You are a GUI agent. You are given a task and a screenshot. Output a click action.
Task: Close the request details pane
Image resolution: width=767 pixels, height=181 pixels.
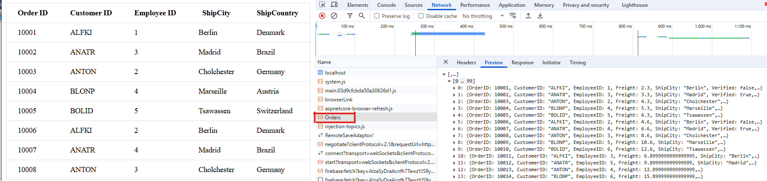pyautogui.click(x=446, y=62)
